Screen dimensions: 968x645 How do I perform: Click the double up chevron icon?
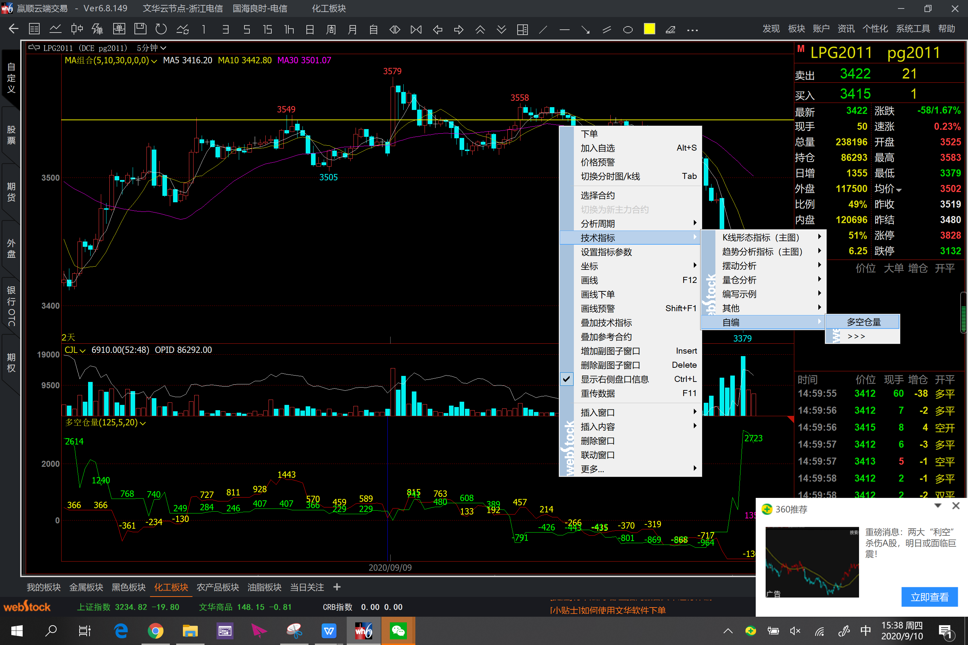point(480,29)
